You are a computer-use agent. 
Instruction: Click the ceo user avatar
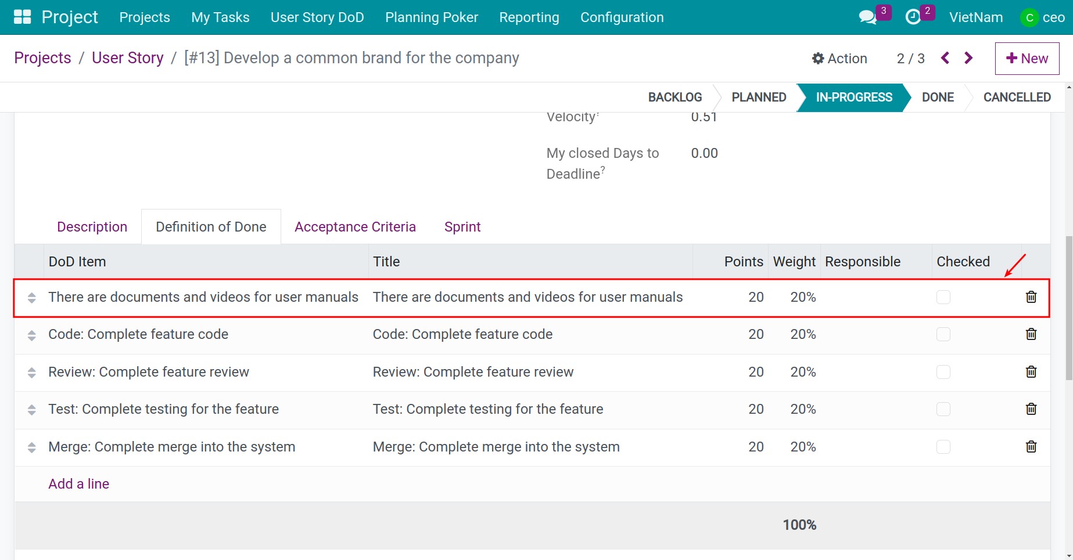(x=1029, y=17)
